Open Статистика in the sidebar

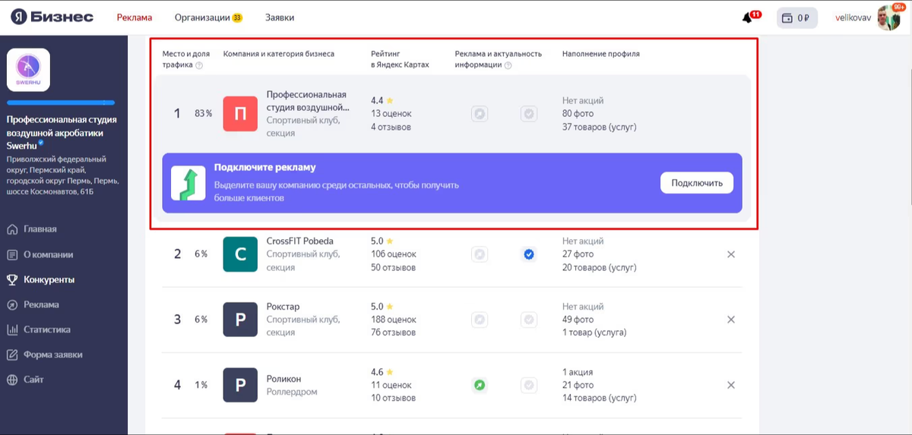(46, 329)
